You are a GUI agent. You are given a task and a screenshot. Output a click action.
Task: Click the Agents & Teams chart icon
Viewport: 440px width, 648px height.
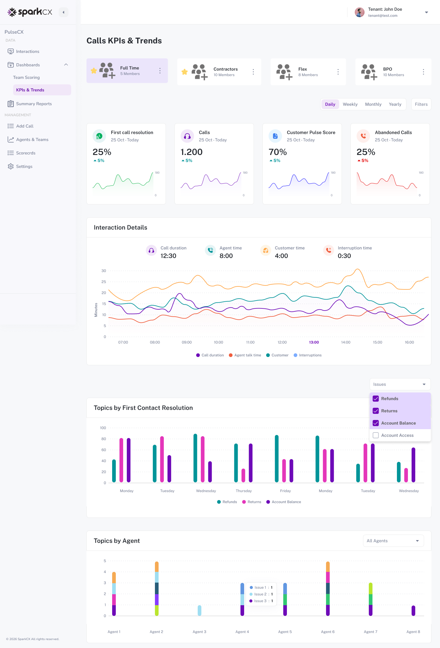click(11, 139)
